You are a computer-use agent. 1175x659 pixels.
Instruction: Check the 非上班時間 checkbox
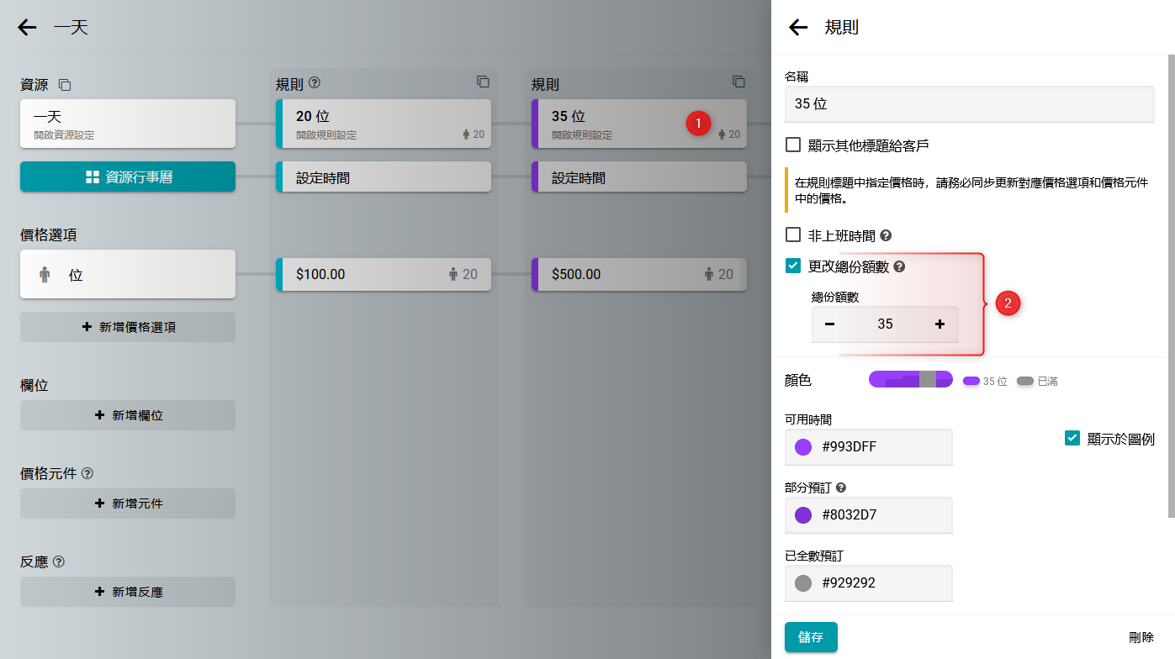tap(793, 235)
